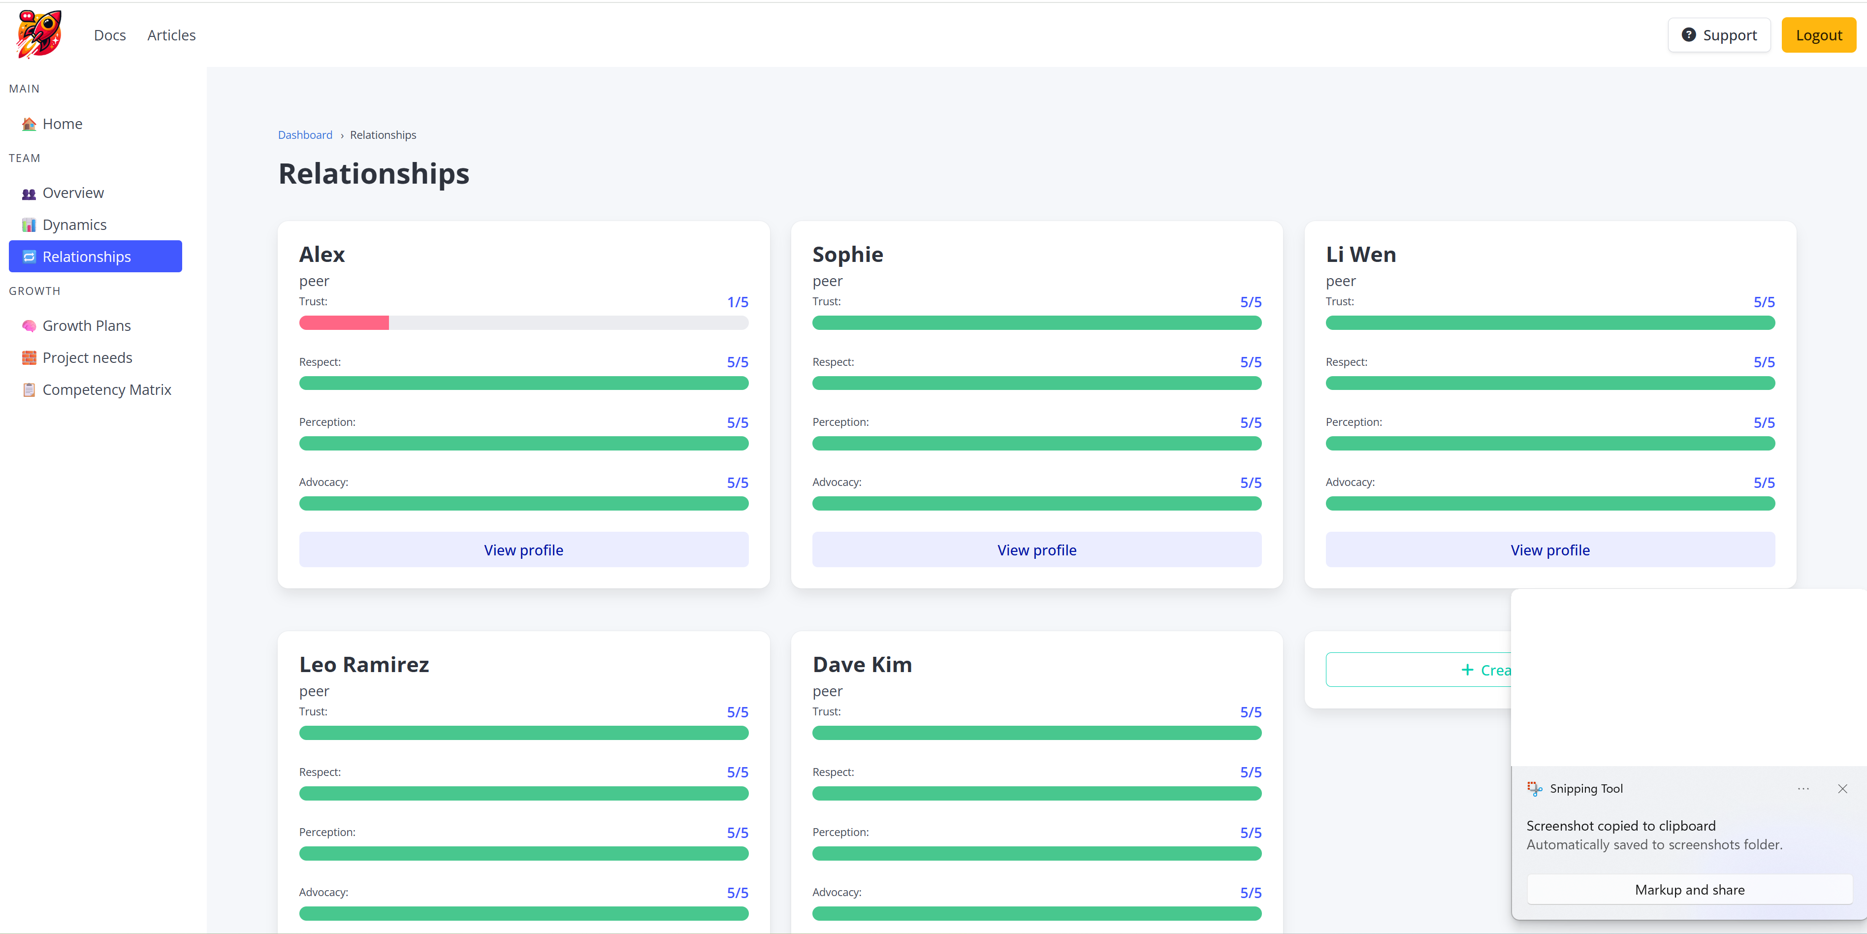This screenshot has height=934, width=1867.
Task: Click the Alex card name heading
Action: click(x=322, y=255)
